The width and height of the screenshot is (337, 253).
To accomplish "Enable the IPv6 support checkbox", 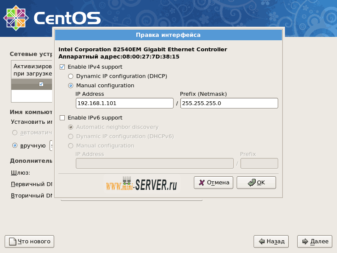I will (x=62, y=118).
